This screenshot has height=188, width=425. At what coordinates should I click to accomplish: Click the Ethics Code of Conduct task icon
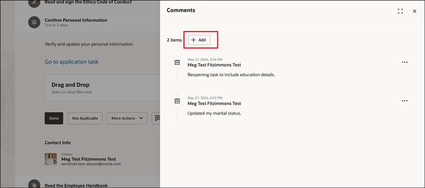[x=34, y=3]
